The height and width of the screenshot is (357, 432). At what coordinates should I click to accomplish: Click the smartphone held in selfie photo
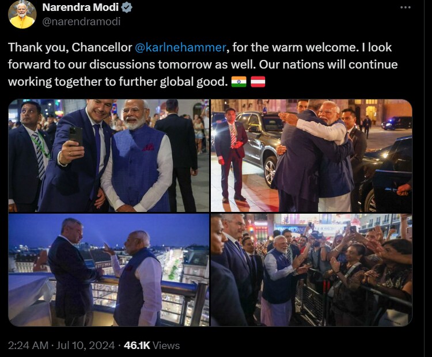tap(75, 136)
